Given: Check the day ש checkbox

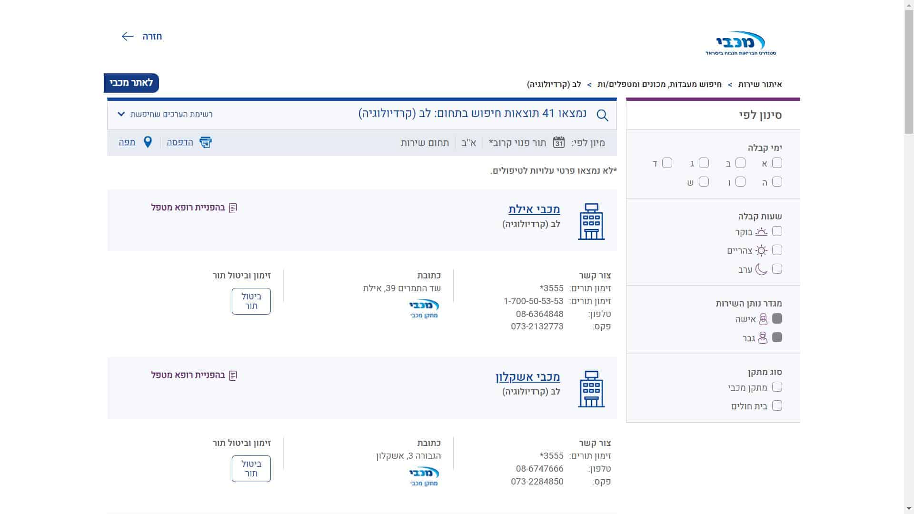Looking at the screenshot, I should [704, 182].
